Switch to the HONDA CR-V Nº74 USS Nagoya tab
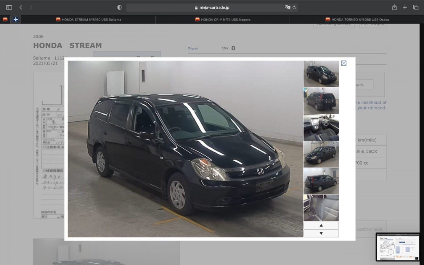 click(x=223, y=19)
